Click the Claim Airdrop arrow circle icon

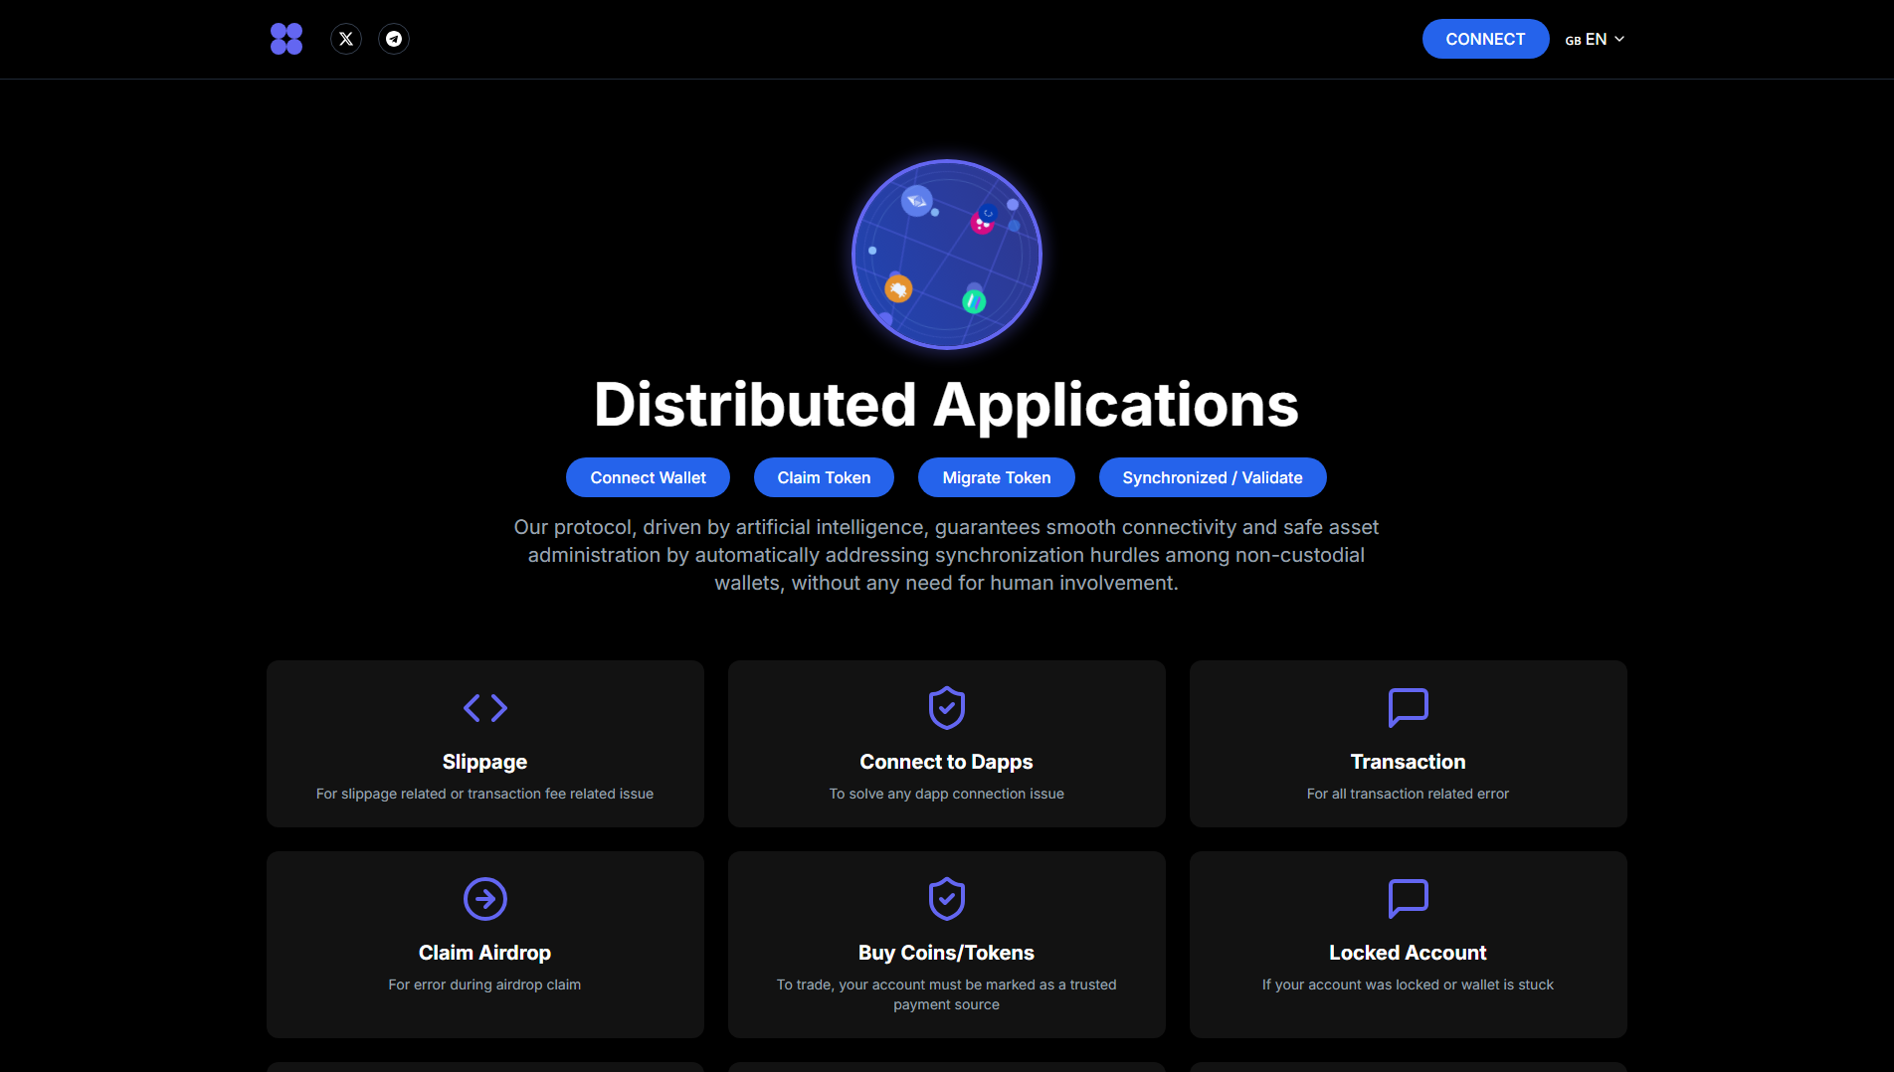[485, 899]
